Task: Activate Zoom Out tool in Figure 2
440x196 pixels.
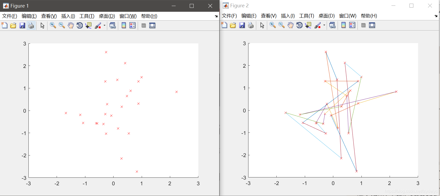Action: (x=282, y=25)
